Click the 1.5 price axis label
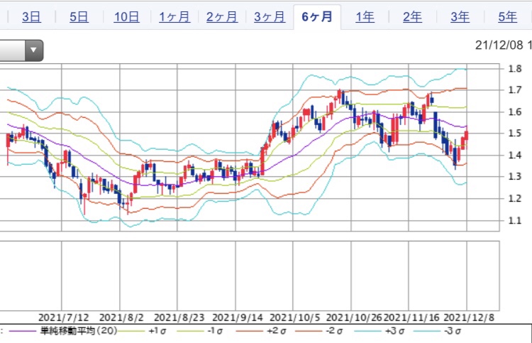 click(x=515, y=133)
